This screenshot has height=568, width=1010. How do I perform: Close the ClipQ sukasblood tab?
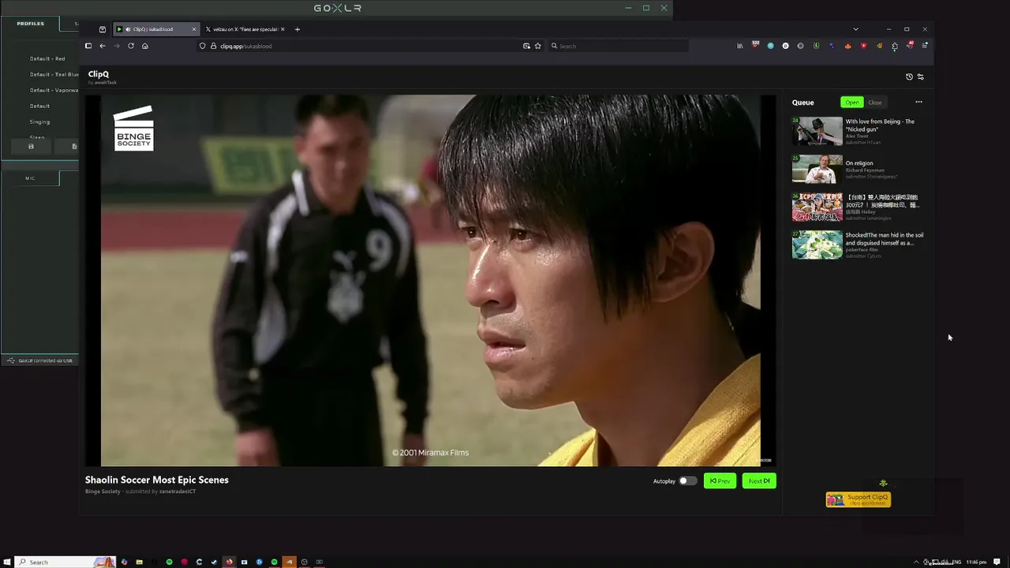(x=194, y=29)
